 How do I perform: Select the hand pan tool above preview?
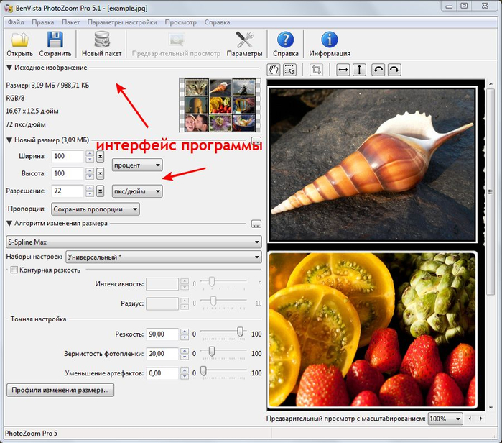point(274,70)
